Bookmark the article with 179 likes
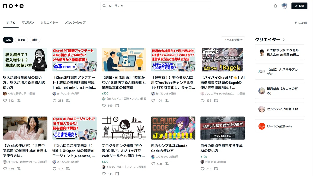The height and width of the screenshot is (176, 313). pos(19,169)
